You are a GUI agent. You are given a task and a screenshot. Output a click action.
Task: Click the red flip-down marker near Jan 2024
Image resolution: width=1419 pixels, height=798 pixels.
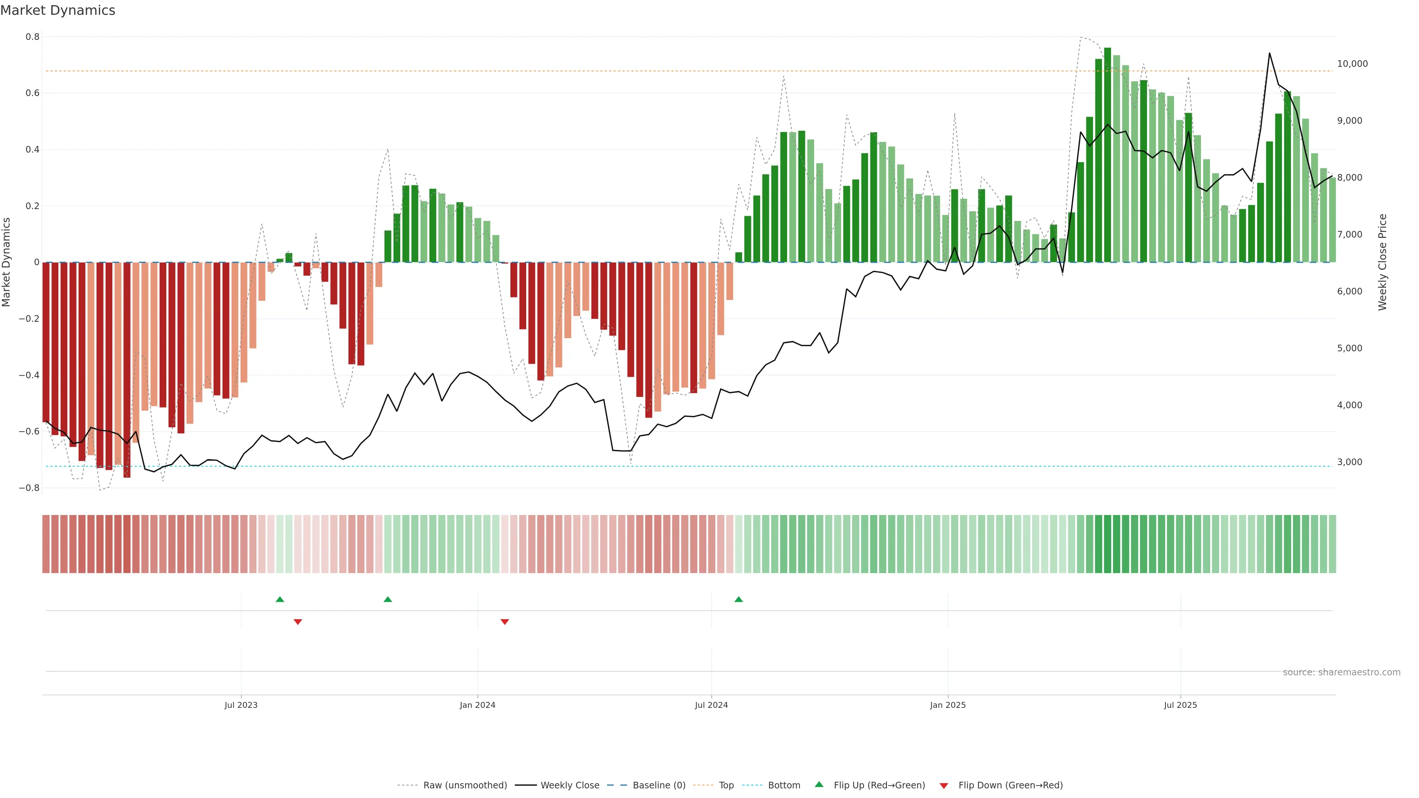[504, 622]
